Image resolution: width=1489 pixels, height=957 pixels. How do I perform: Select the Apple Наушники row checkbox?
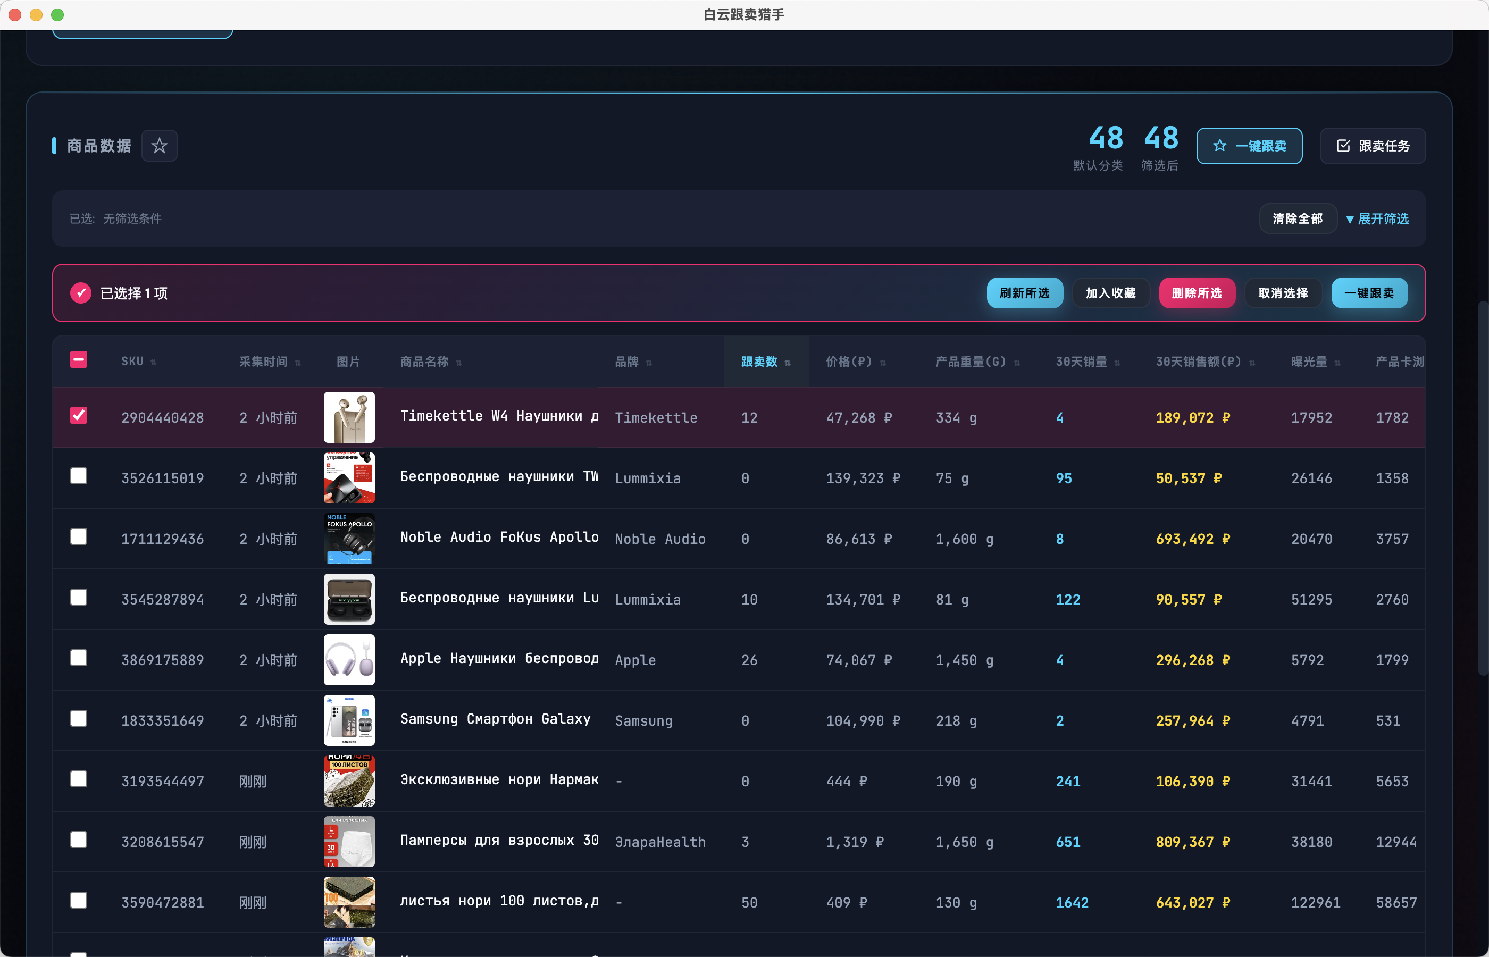(79, 658)
